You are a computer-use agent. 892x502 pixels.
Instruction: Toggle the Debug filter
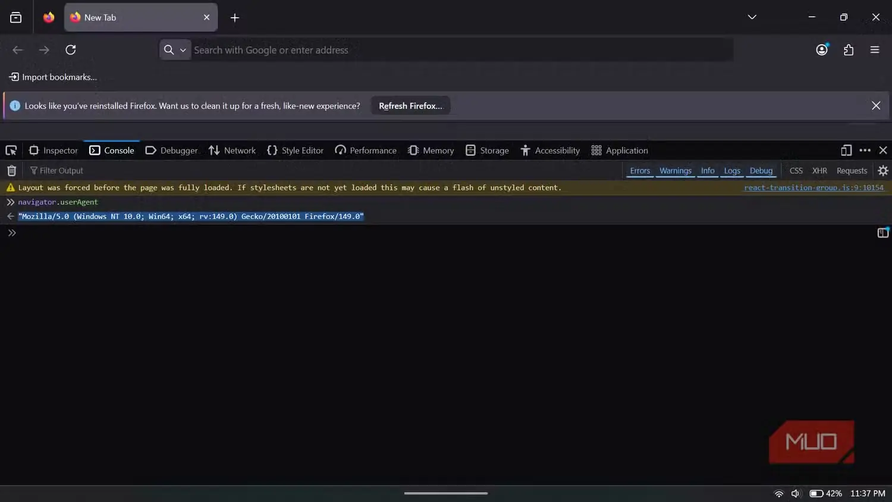[x=761, y=171]
